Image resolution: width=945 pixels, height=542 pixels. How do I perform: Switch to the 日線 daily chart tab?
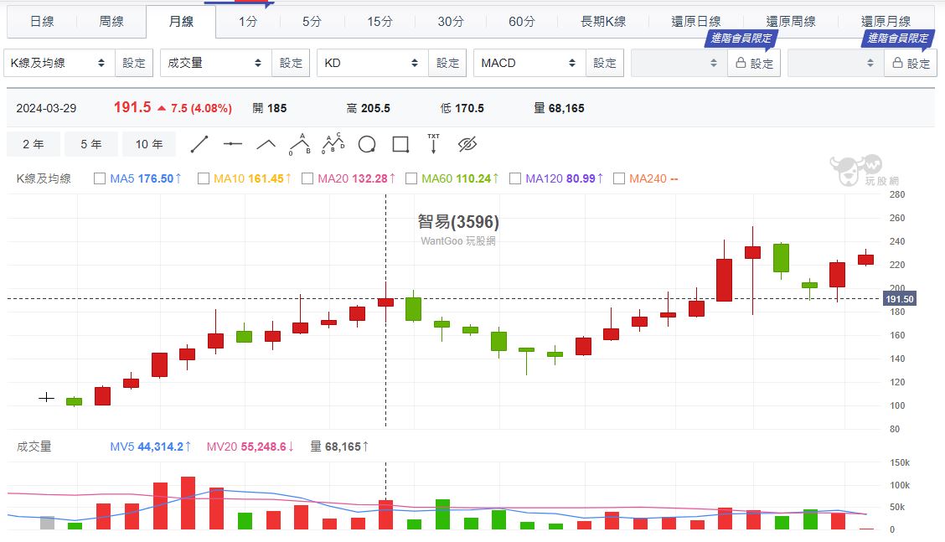[x=42, y=22]
